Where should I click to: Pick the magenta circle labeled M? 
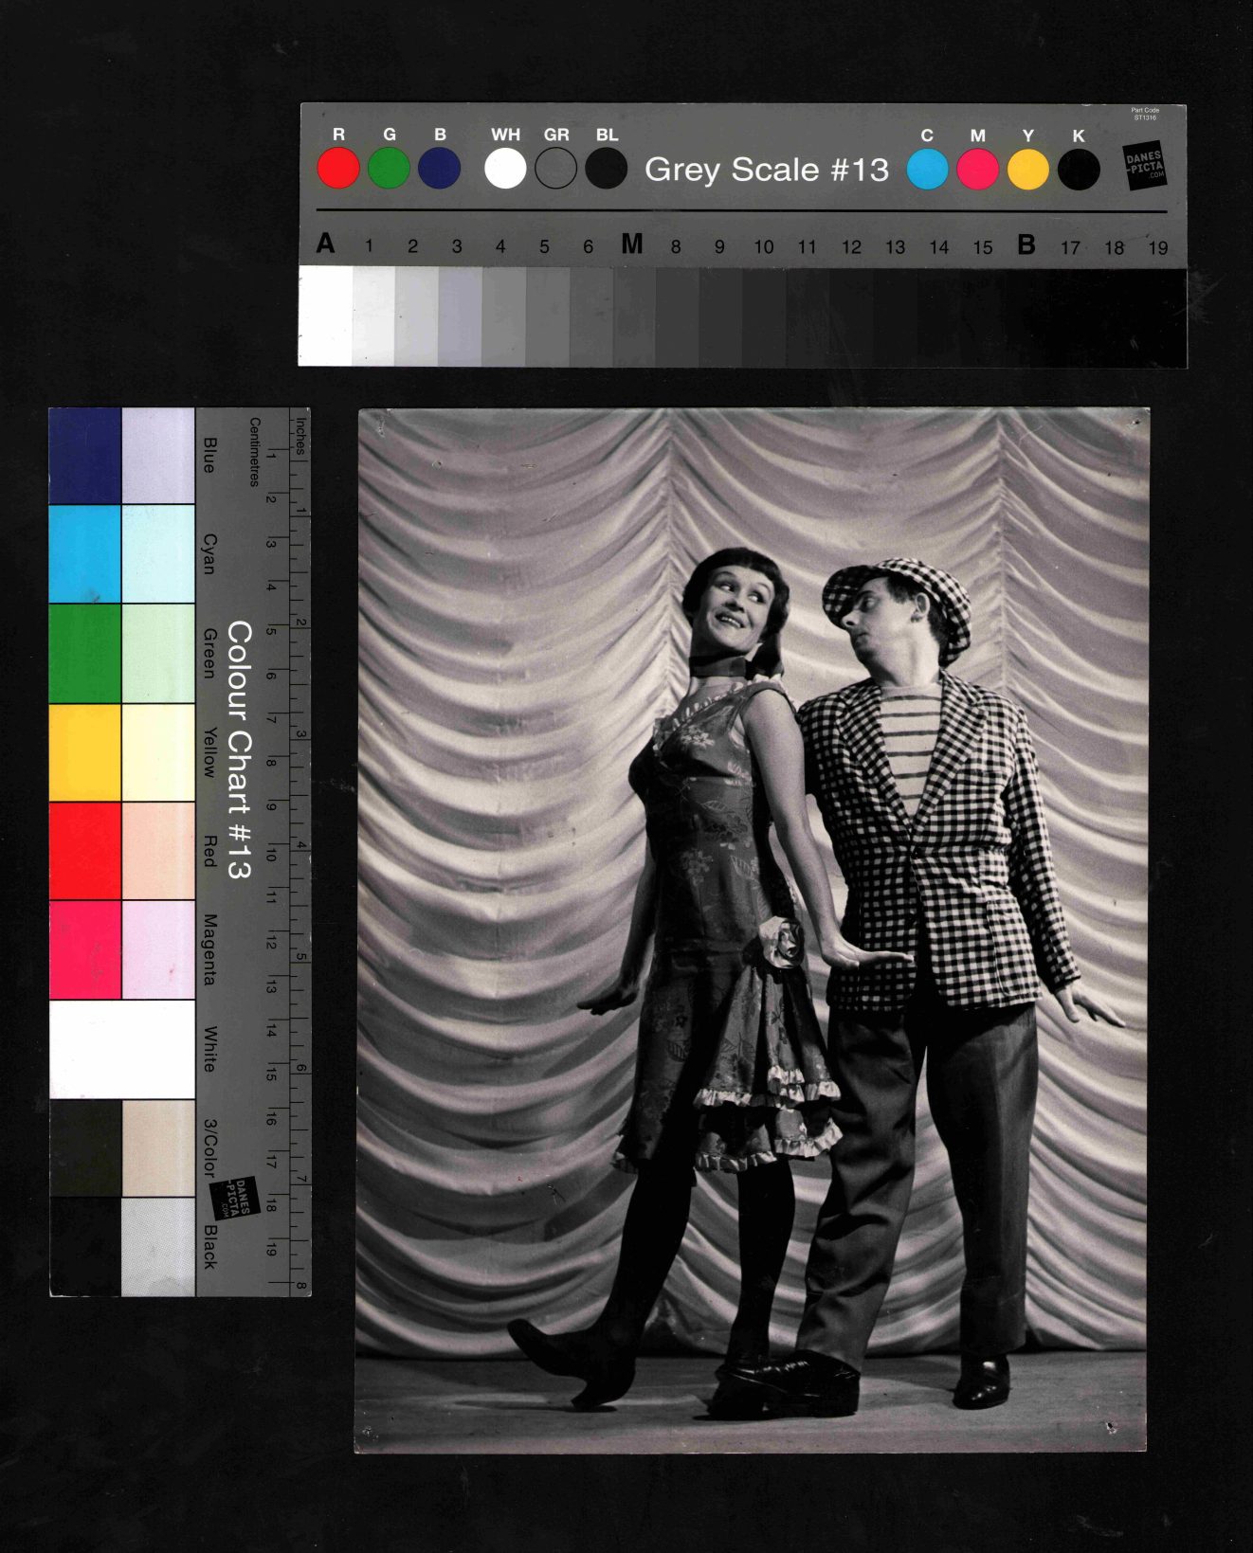[x=977, y=171]
